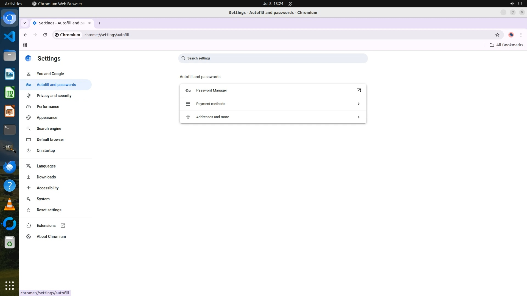Open the Extensions page link
The image size is (527, 296).
point(46,226)
